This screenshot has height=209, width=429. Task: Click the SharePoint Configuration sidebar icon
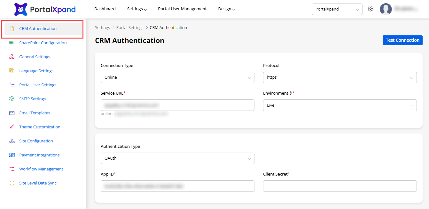point(12,43)
